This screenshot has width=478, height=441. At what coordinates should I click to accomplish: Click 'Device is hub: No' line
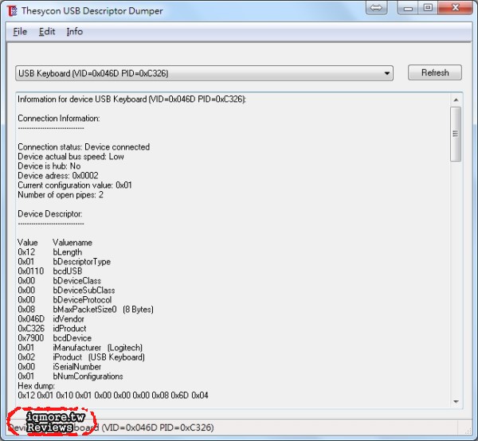pyautogui.click(x=49, y=166)
